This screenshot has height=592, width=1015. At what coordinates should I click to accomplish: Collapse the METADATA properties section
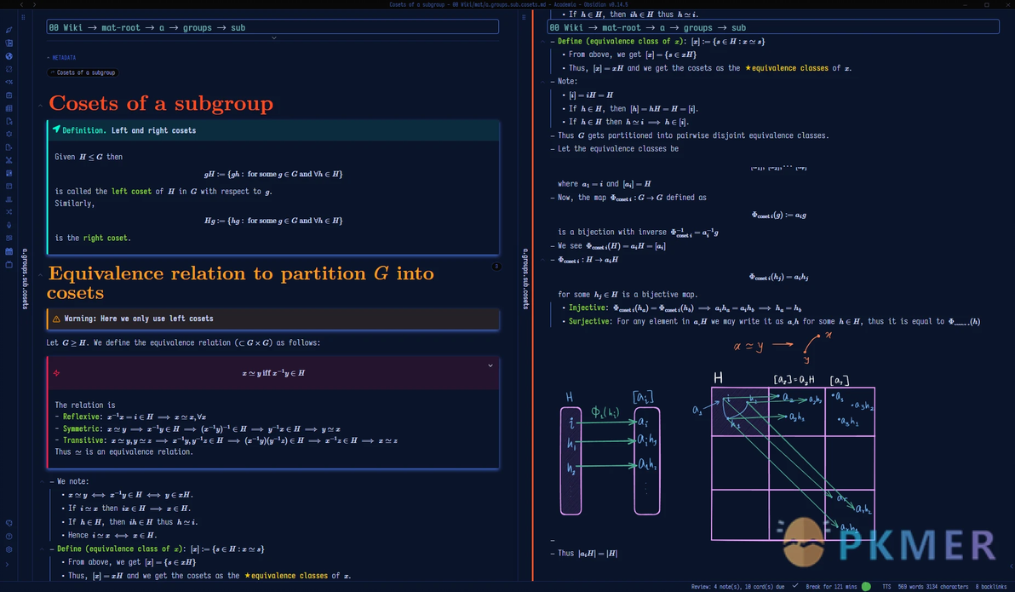pos(49,58)
